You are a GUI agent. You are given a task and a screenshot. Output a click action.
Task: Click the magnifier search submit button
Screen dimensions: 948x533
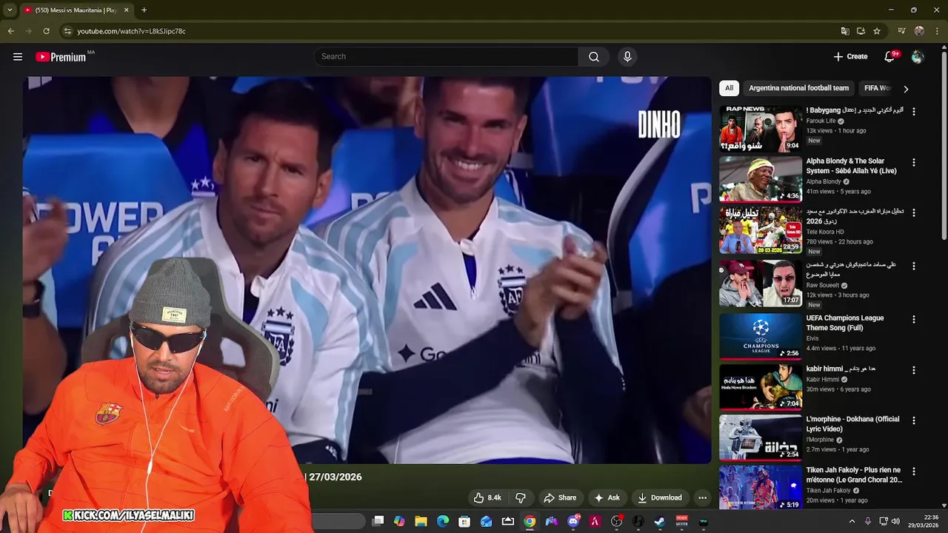pyautogui.click(x=594, y=57)
